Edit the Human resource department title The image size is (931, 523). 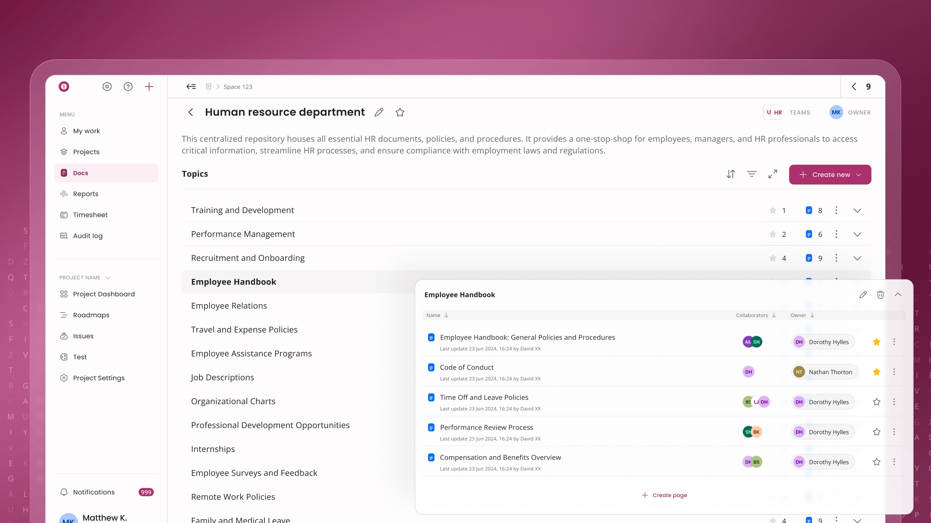point(379,112)
